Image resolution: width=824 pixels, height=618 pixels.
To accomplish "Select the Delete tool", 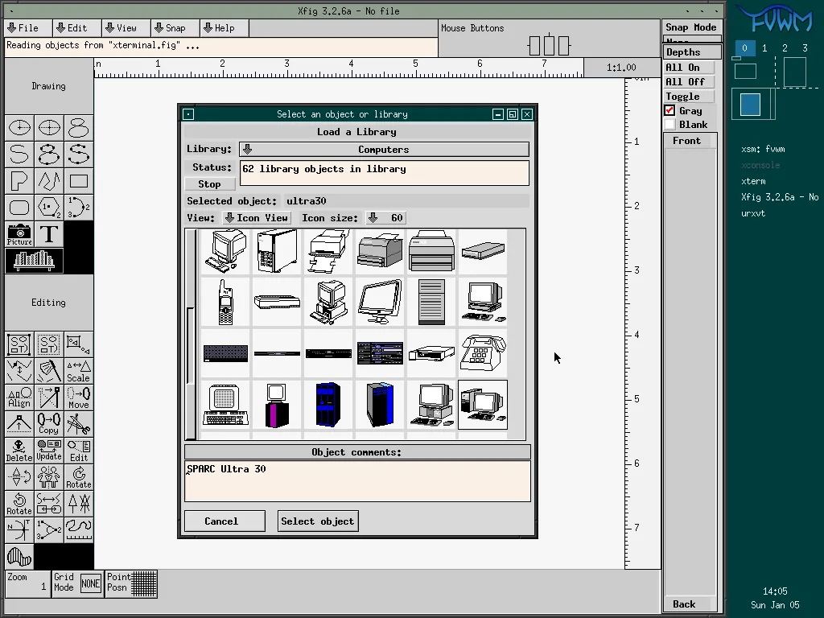I will 18,450.
